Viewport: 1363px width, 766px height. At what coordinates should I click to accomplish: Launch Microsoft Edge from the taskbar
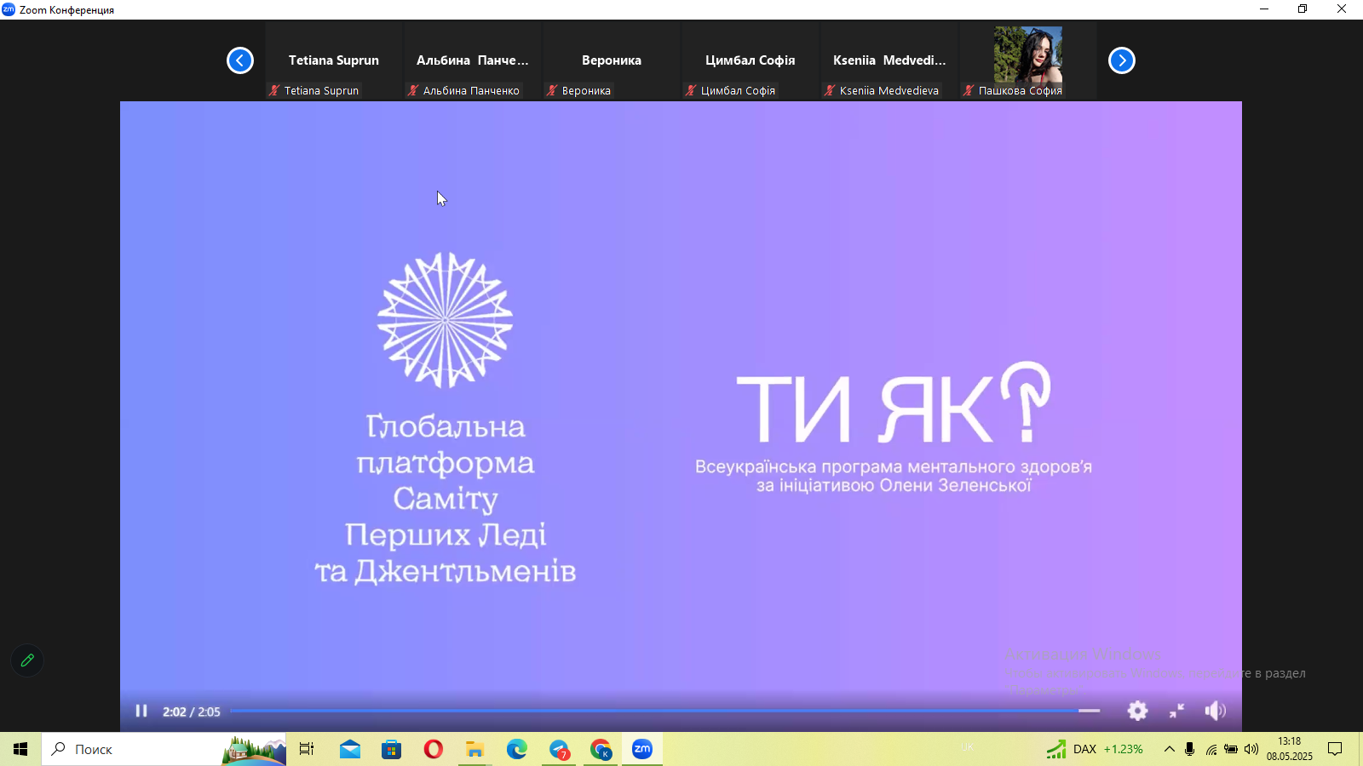[517, 749]
